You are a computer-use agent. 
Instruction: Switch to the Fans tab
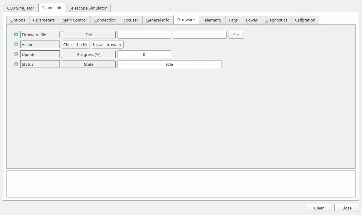233,20
